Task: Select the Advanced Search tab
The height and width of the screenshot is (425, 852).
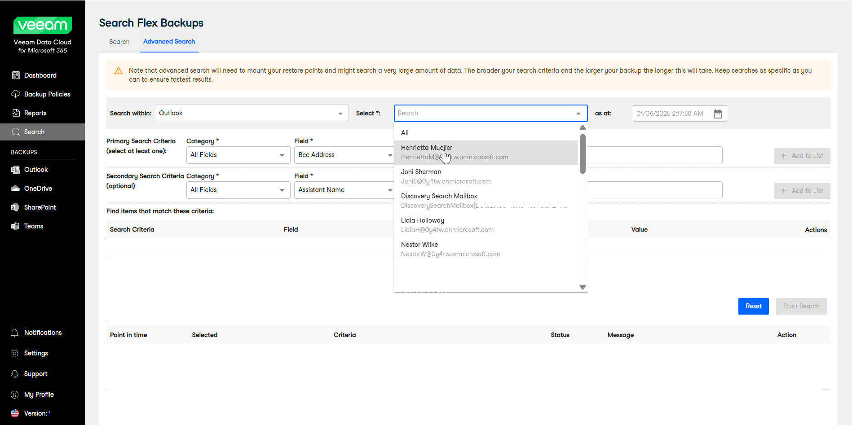Action: (x=169, y=42)
